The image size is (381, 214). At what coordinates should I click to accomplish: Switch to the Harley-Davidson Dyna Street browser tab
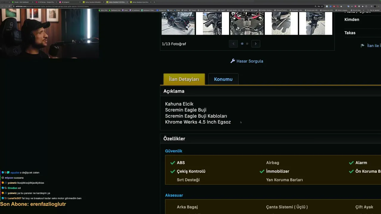click(x=140, y=2)
